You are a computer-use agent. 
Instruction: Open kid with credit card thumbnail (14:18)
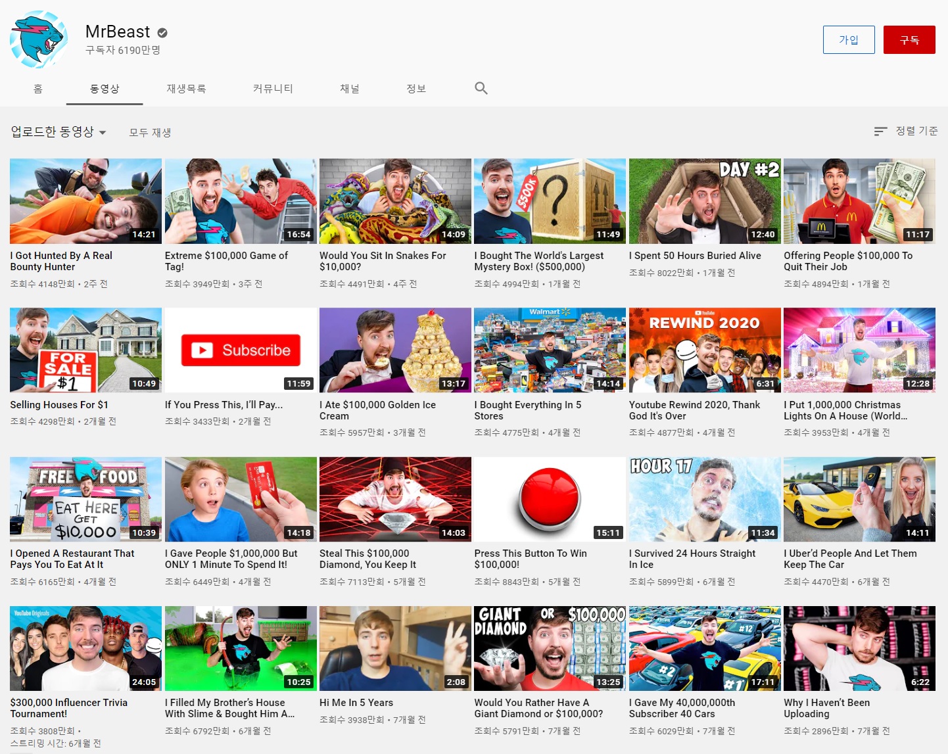point(241,500)
